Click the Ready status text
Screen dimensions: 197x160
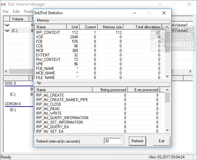coord(6,157)
